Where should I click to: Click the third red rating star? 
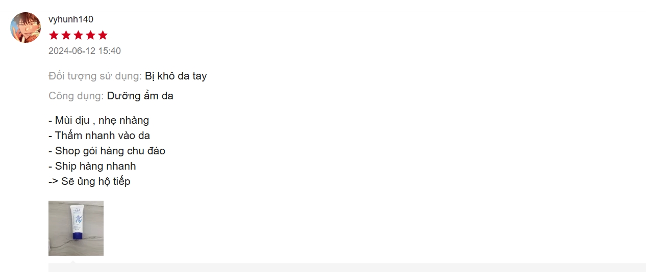[78, 35]
